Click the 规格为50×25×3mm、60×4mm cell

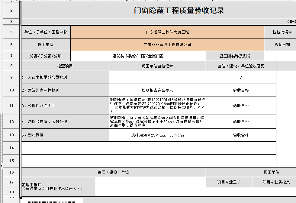click(157, 135)
